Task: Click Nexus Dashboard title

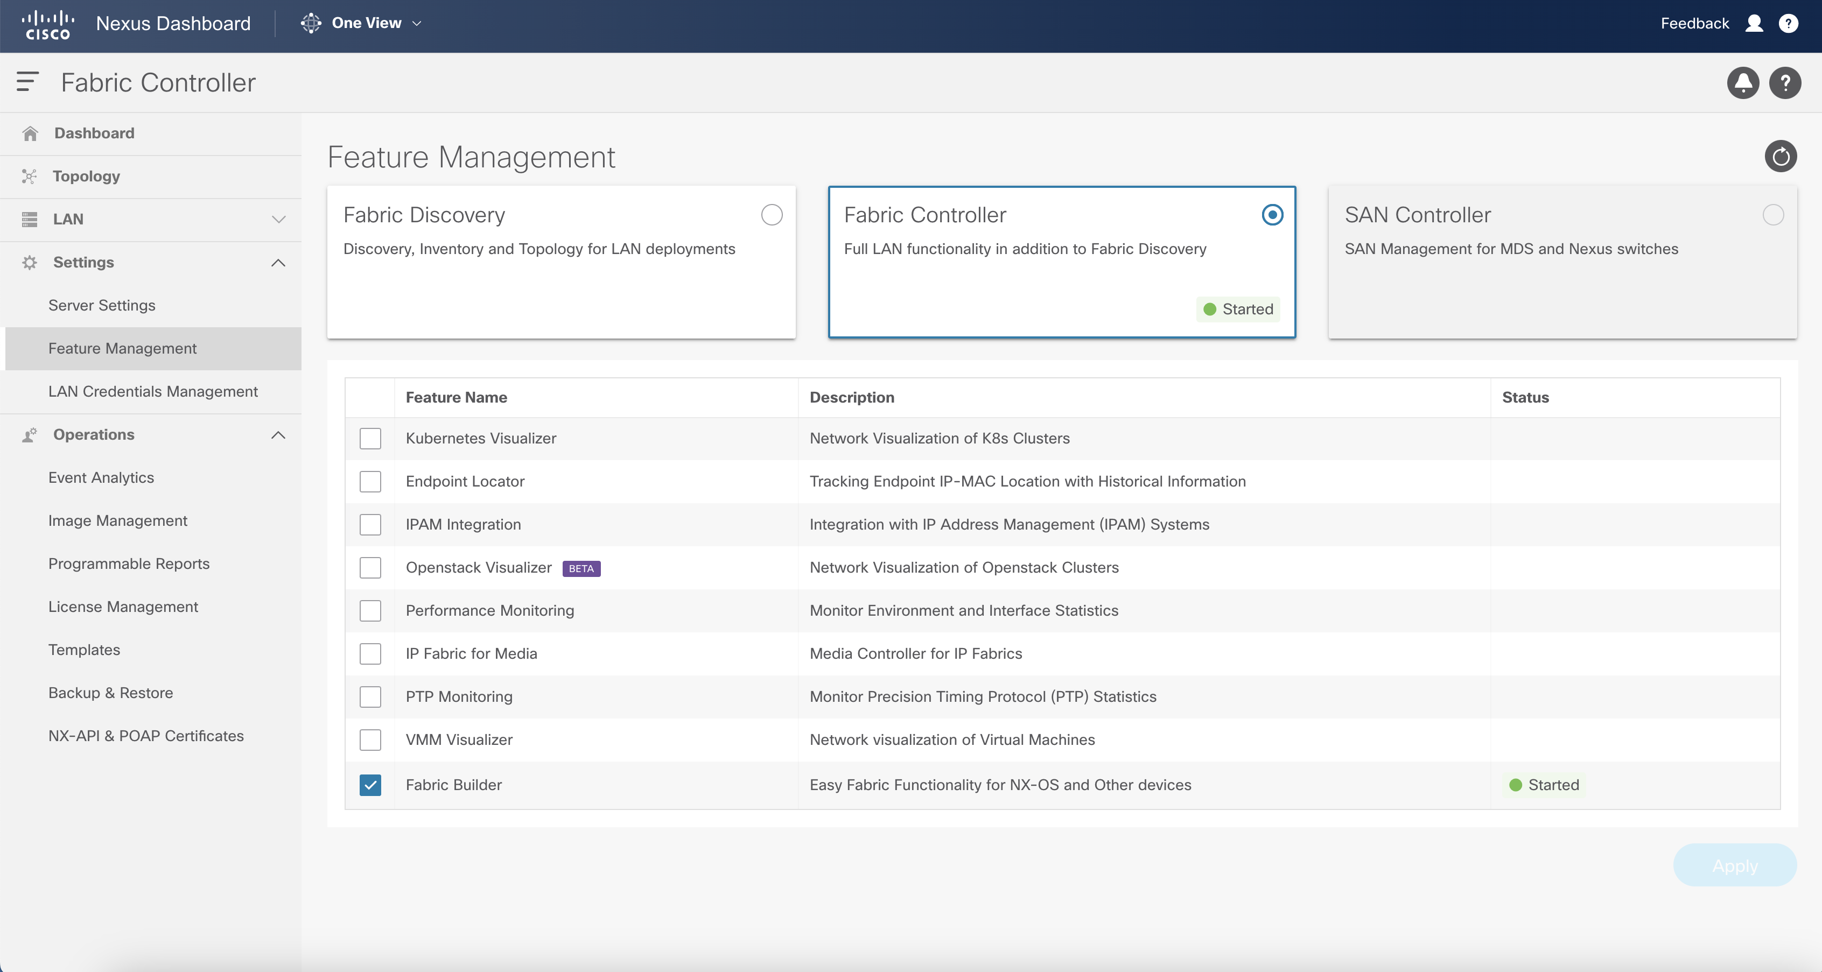Action: click(x=173, y=23)
